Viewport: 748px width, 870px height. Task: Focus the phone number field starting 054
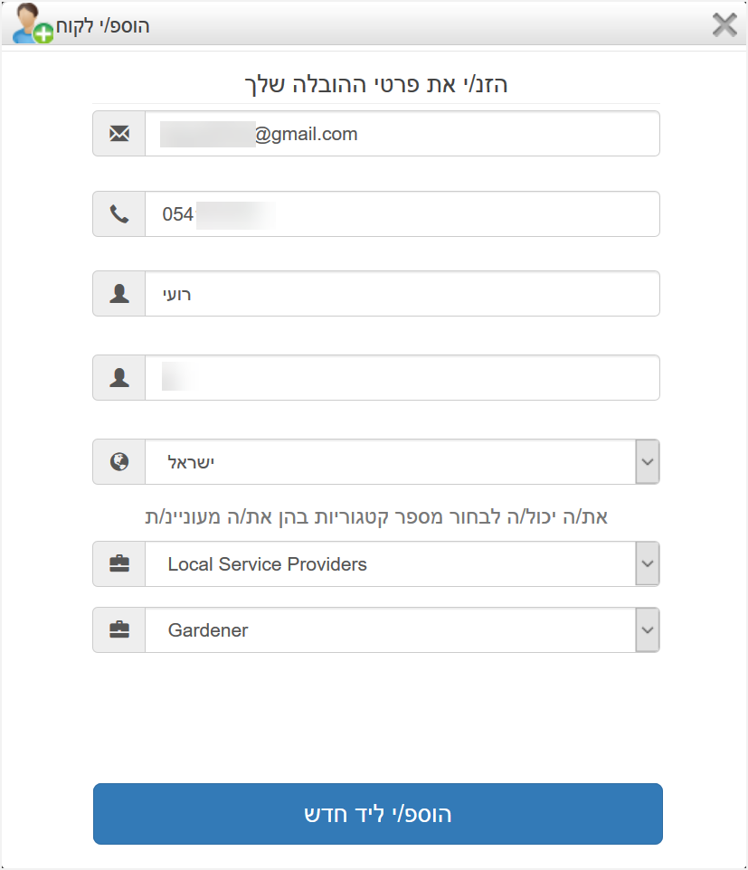402,214
